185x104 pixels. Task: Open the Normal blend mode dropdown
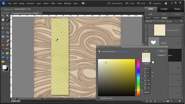(x=155, y=21)
